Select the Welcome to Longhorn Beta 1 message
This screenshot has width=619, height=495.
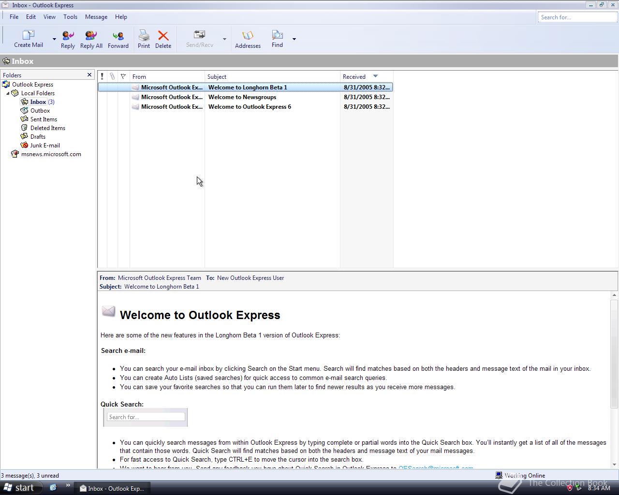245,87
